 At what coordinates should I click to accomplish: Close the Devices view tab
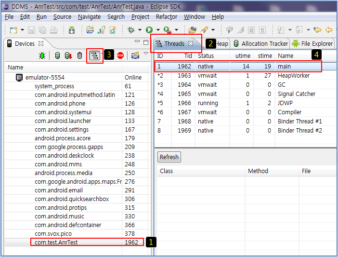[x=41, y=43]
